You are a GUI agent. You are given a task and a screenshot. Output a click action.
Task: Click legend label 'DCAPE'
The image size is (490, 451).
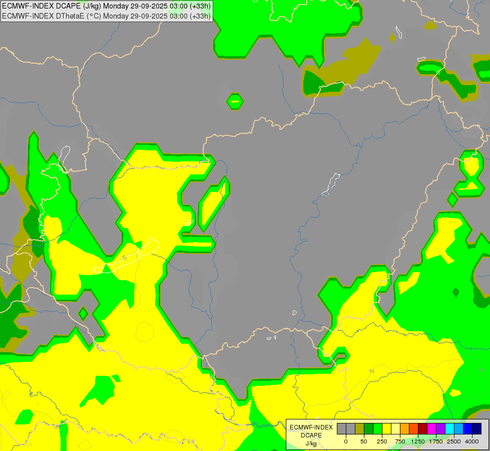[311, 435]
